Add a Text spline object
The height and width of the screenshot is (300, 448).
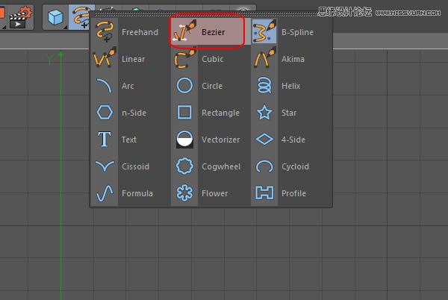[x=128, y=140]
